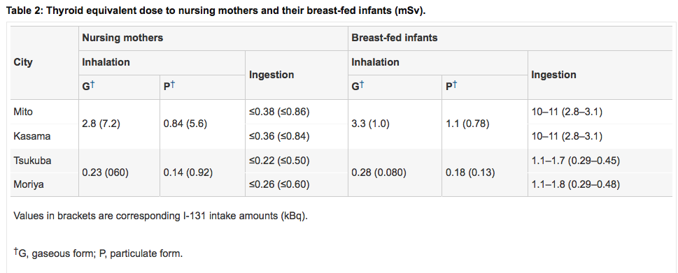Click the Table 2 caption title
The image size is (678, 273).
coord(216,10)
